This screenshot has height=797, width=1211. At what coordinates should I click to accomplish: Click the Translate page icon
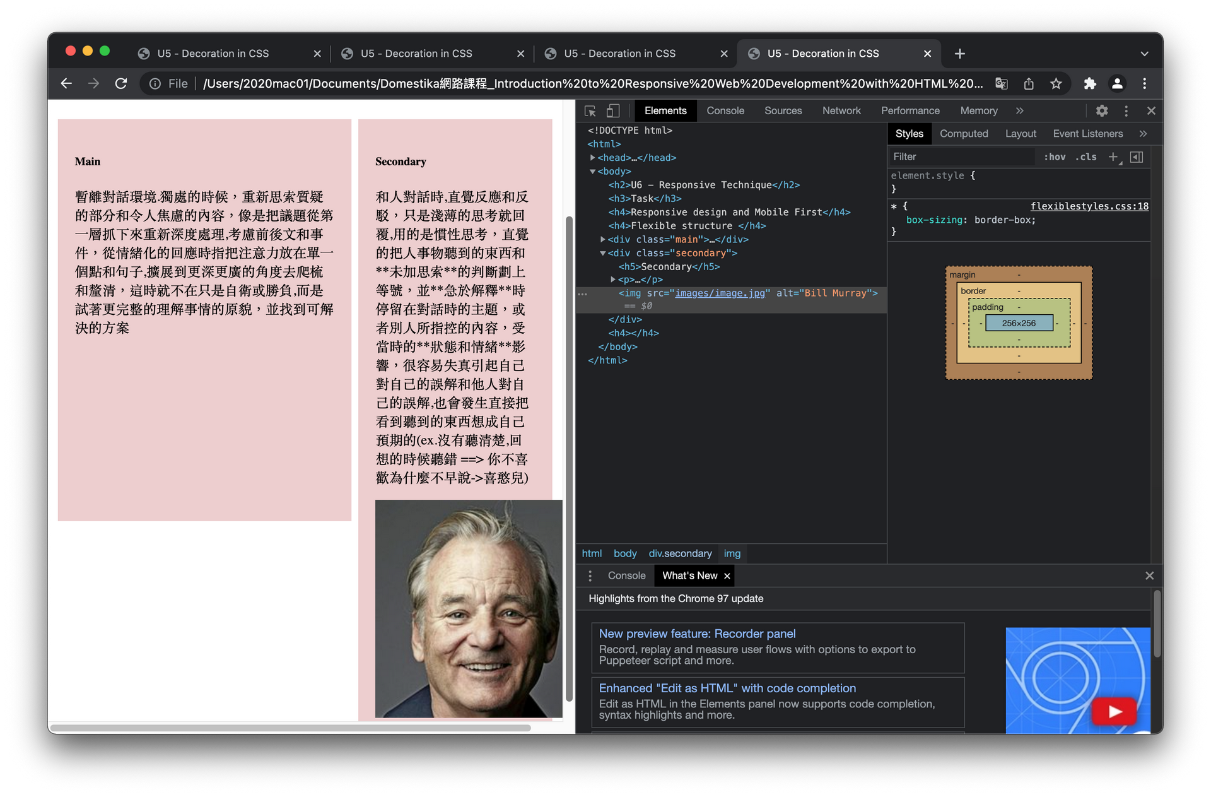(1001, 84)
